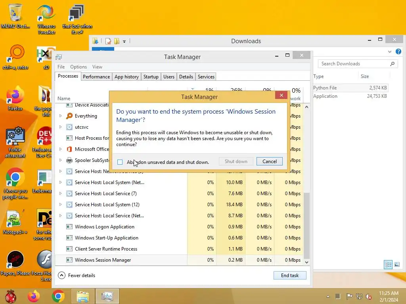Click Cancel in the end process dialog
The width and height of the screenshot is (406, 304).
[269, 161]
